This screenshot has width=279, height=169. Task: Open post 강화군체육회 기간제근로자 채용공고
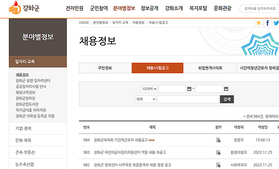pos(121,140)
